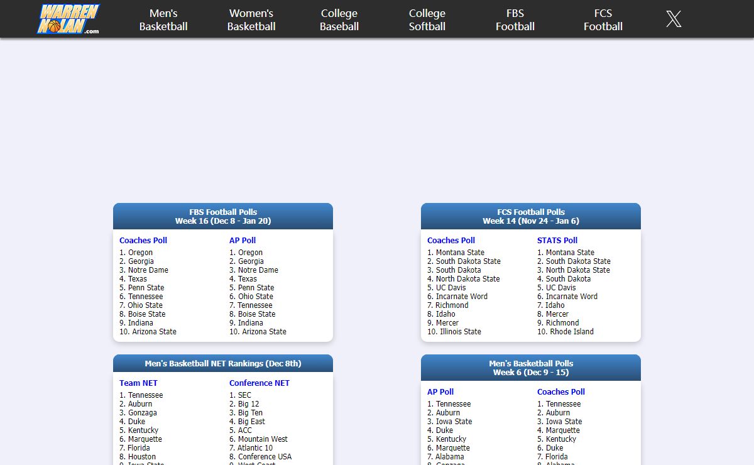The height and width of the screenshot is (465, 754).
Task: Open the College Softball menu
Action: point(427,19)
